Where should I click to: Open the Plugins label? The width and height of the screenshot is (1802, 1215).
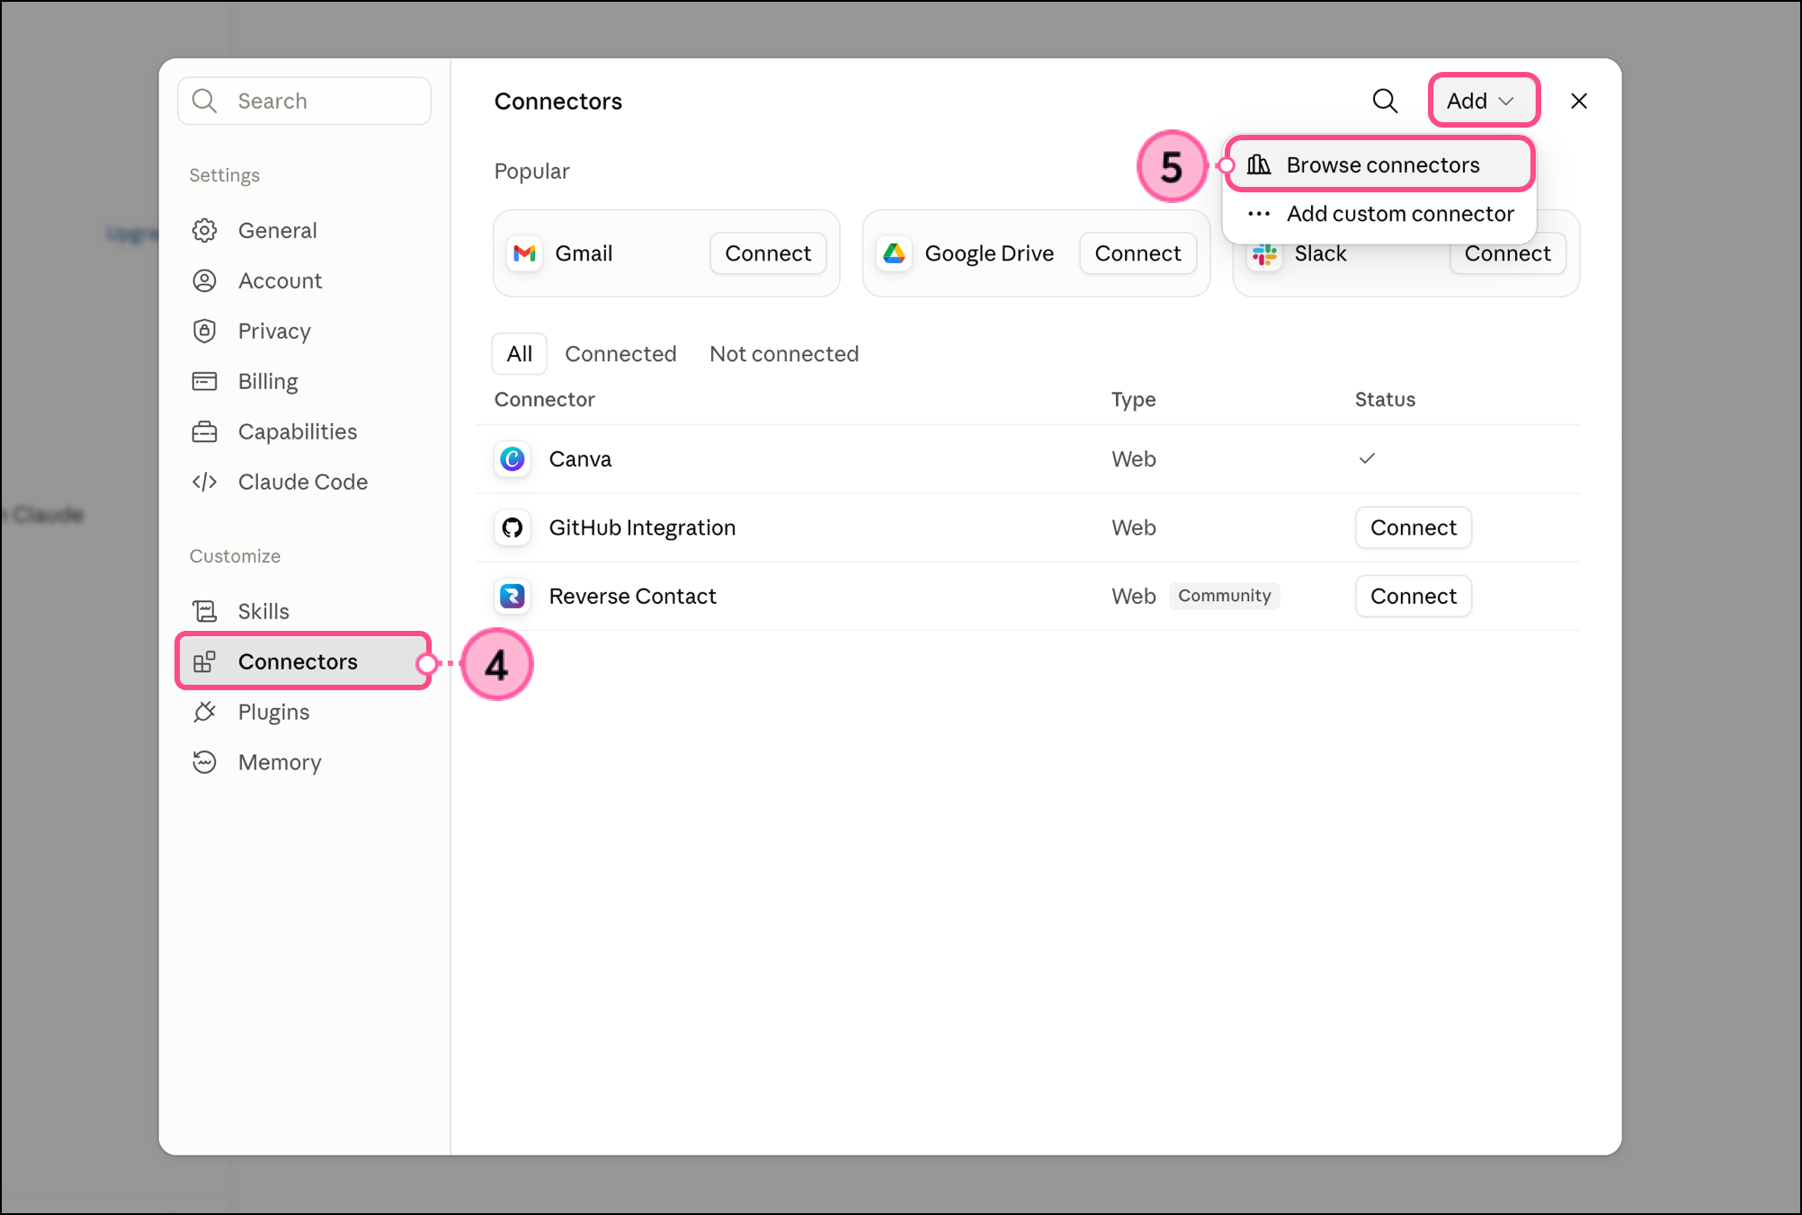[273, 713]
